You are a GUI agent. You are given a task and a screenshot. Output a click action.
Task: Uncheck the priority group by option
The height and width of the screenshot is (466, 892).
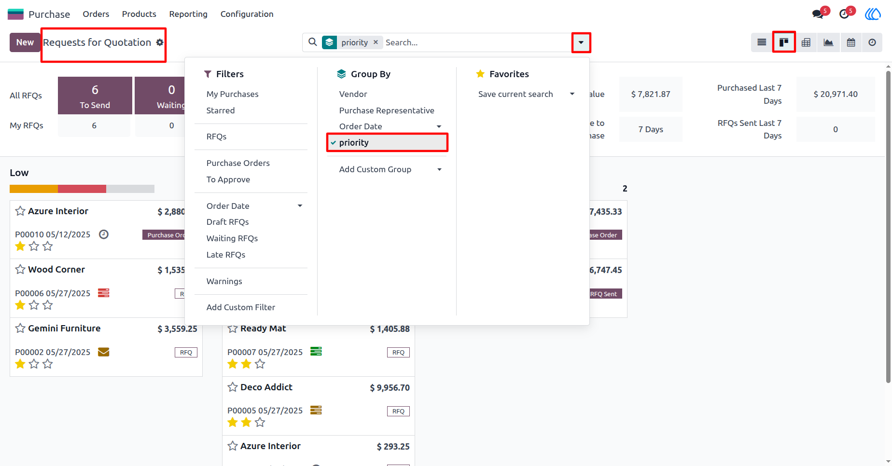click(387, 142)
